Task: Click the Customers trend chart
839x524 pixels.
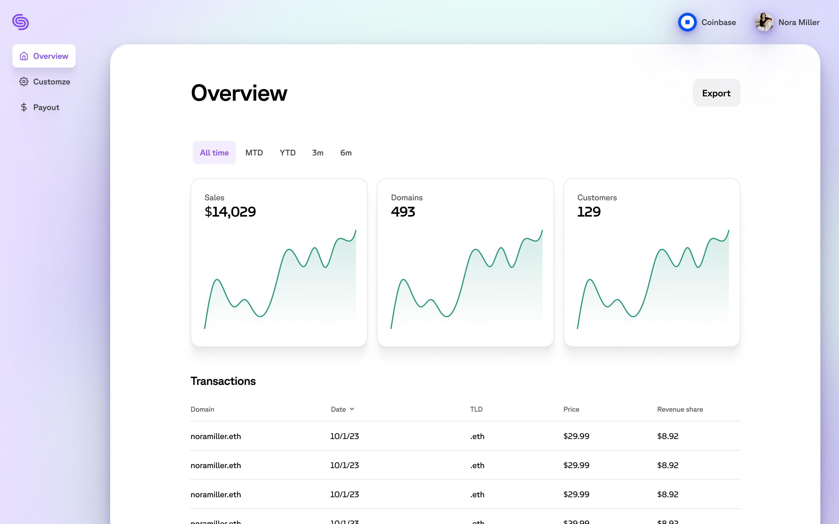Action: (653, 279)
